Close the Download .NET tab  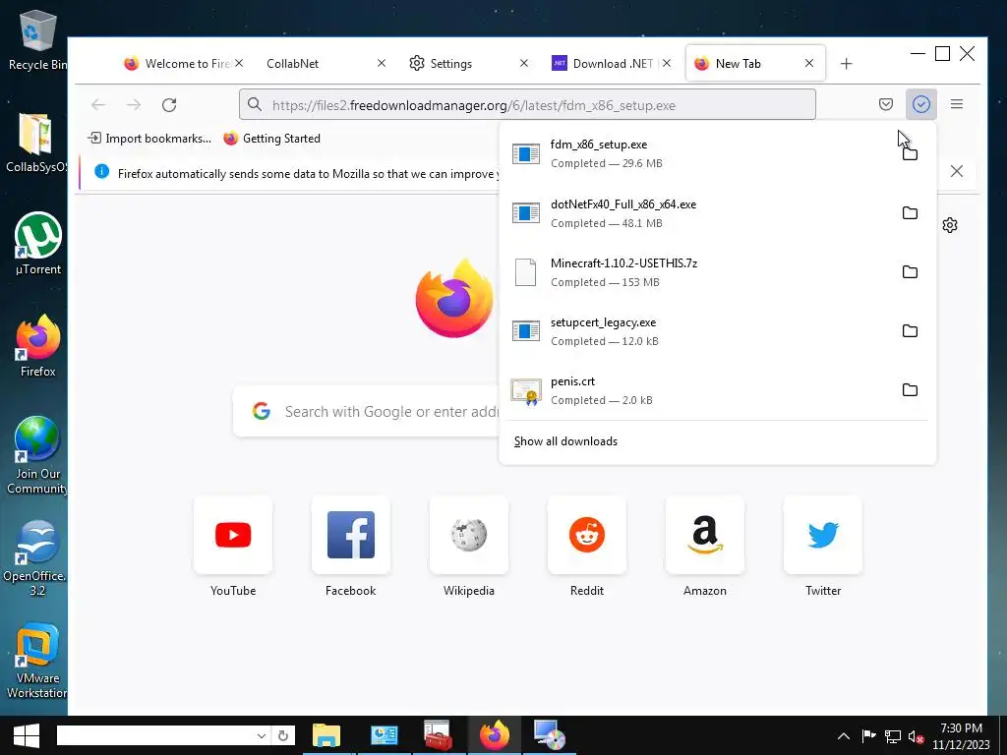pyautogui.click(x=667, y=63)
